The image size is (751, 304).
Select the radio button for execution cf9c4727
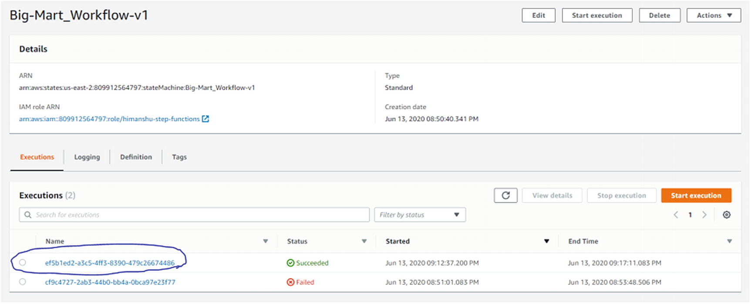click(x=23, y=282)
